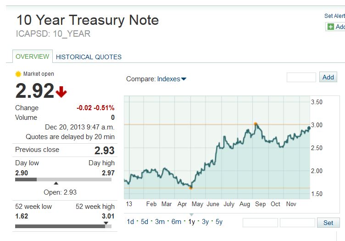Select the 1d chart range
The image size is (345, 241).
point(130,222)
